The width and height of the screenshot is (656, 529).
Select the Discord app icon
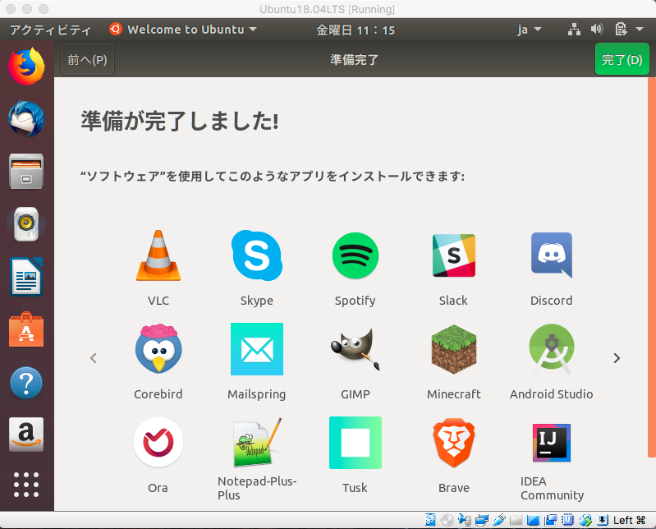click(x=552, y=255)
